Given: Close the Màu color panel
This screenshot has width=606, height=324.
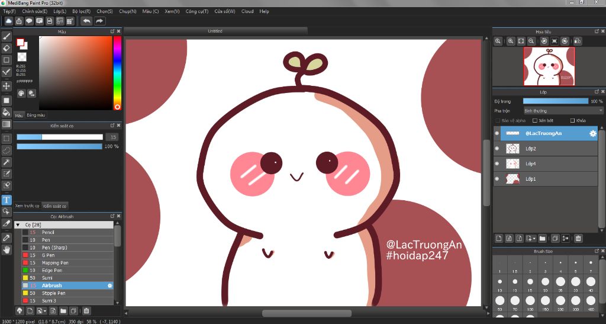Looking at the screenshot, I should (x=118, y=31).
